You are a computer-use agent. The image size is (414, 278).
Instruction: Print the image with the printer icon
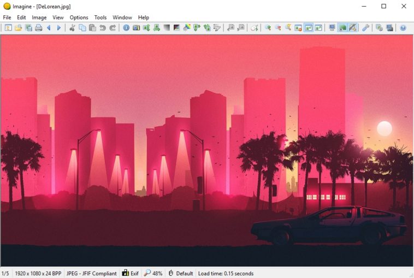pyautogui.click(x=39, y=27)
